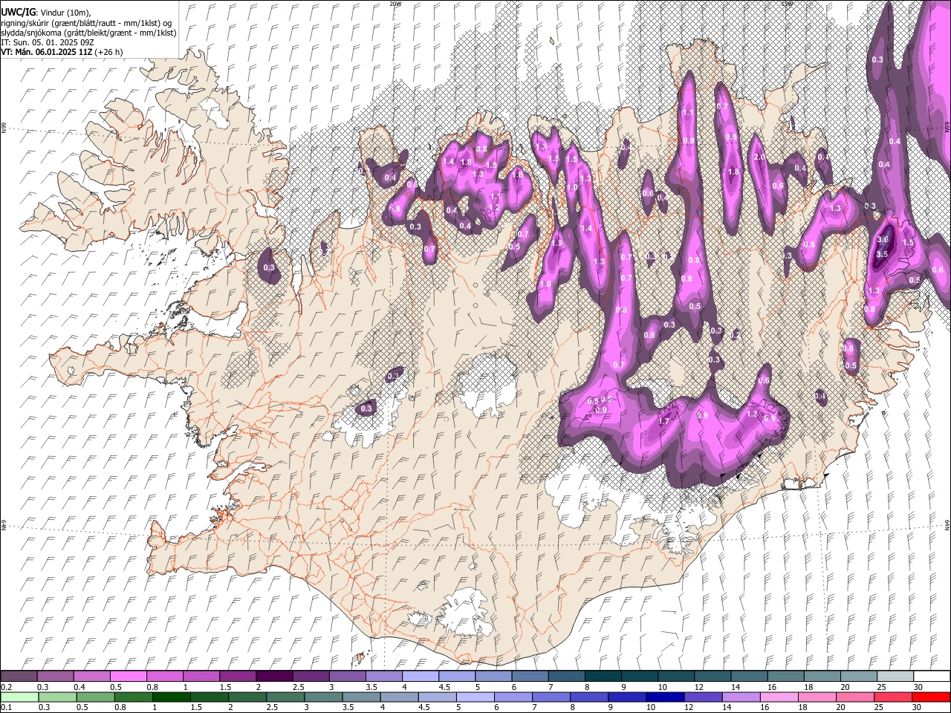This screenshot has height=713, width=951.
Task: Click the 0.2–0.3 dark mauve swatch, top legend row
Action: [19, 677]
